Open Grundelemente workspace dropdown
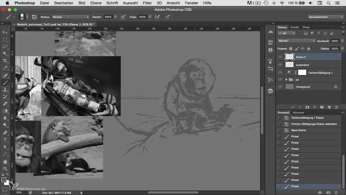Image resolution: width=346 pixels, height=195 pixels. [325, 17]
